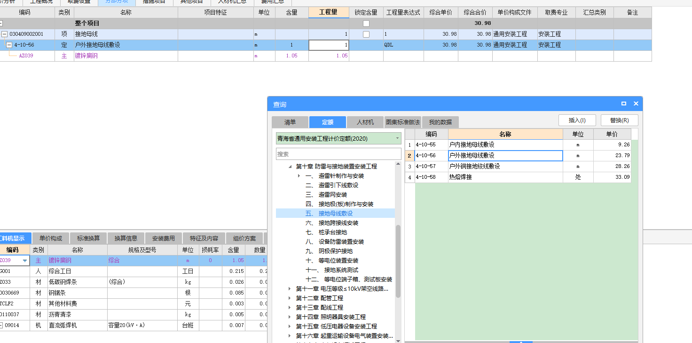Click the 单价 column header in 查询 results
This screenshot has width=692, height=343.
(612, 134)
